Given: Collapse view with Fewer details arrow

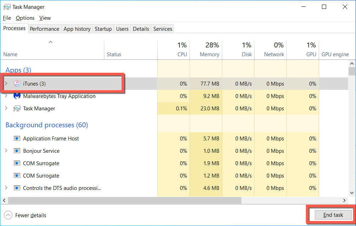Looking at the screenshot, I should click(8, 215).
